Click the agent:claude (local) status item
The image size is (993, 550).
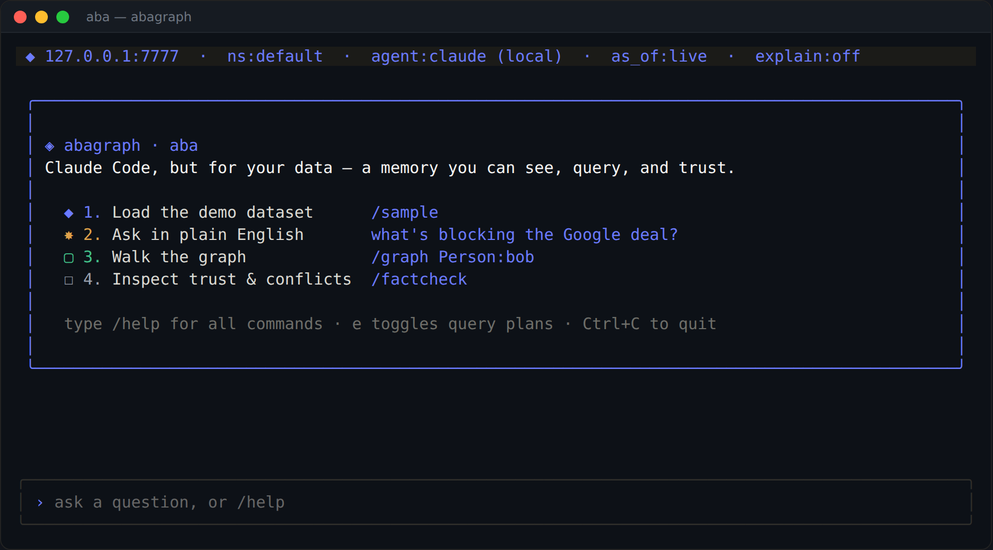466,56
